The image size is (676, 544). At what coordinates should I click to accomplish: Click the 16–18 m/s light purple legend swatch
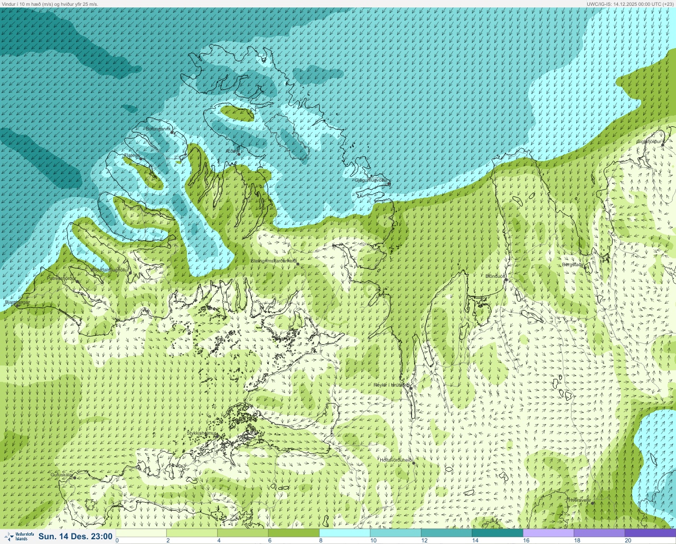[548, 533]
